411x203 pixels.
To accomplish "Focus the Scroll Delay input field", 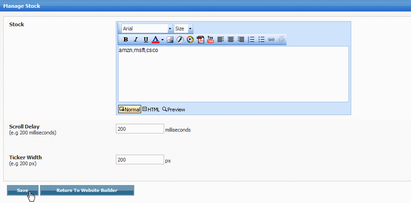I will (x=140, y=129).
